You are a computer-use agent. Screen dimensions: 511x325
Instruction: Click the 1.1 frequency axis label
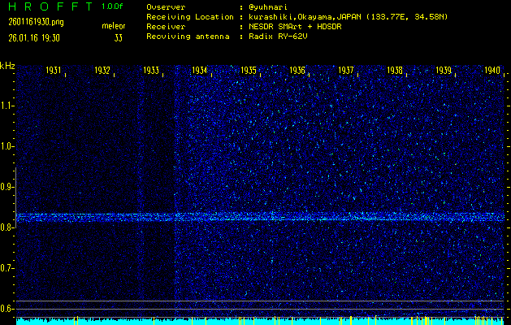[x=6, y=106]
